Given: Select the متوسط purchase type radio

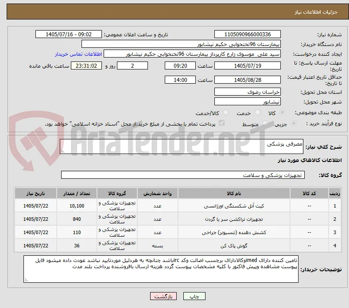Looking at the screenshot, I should pyautogui.click(x=265, y=123).
